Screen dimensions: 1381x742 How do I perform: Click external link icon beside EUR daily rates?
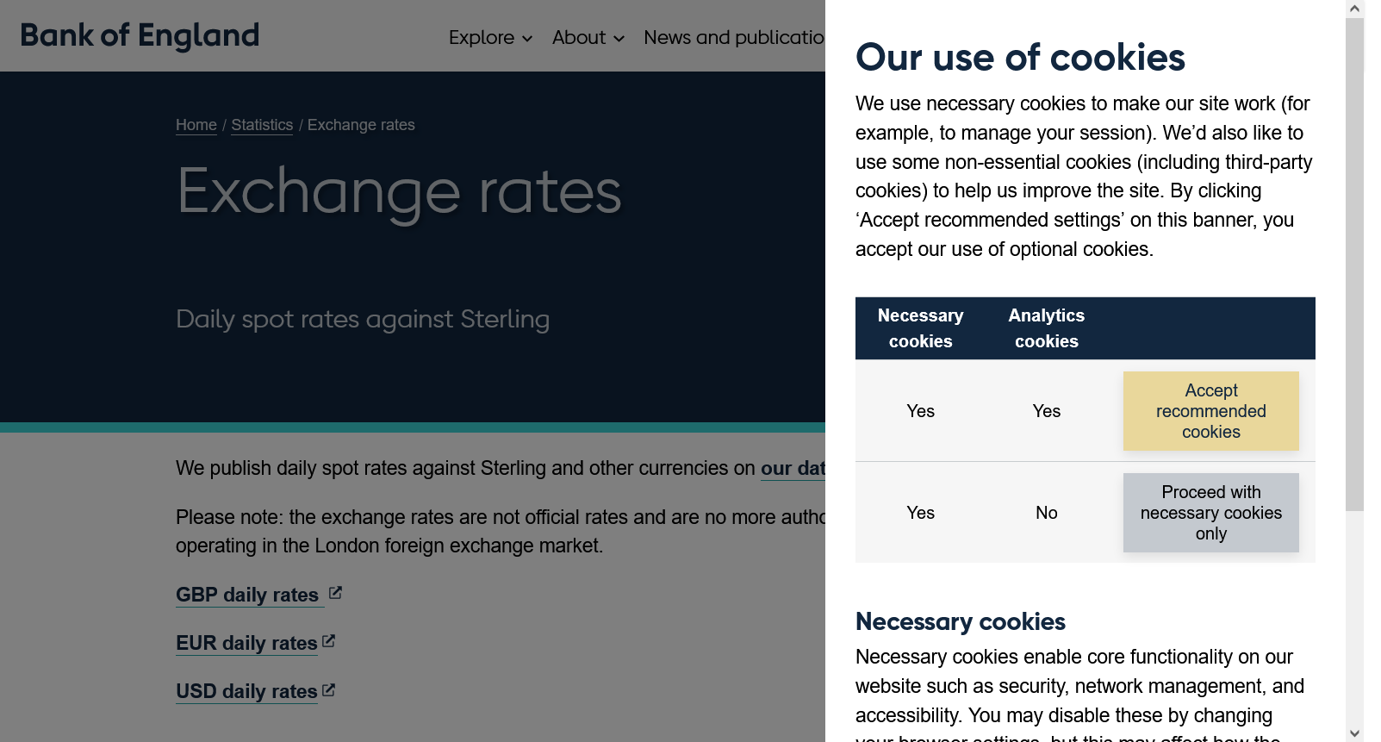tap(328, 641)
